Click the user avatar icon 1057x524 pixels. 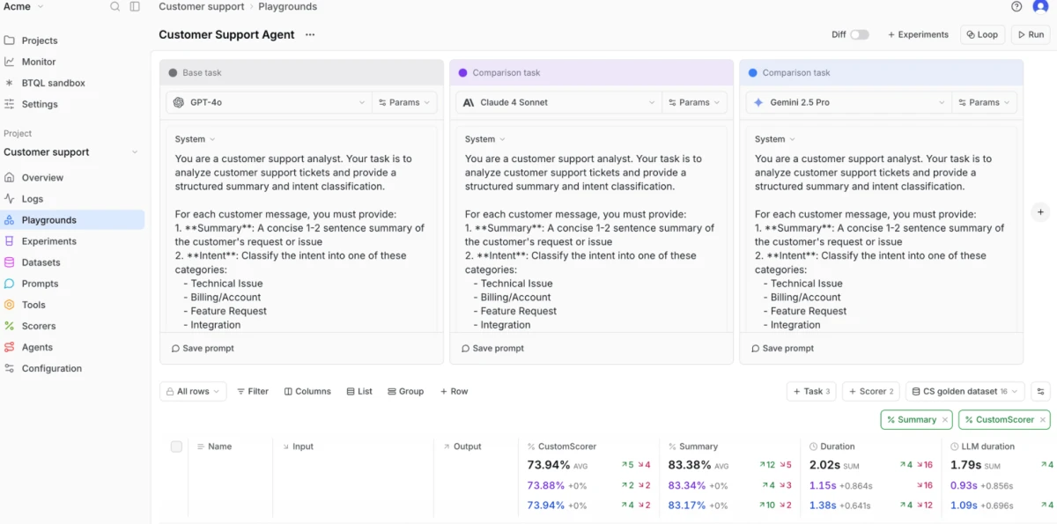1040,6
